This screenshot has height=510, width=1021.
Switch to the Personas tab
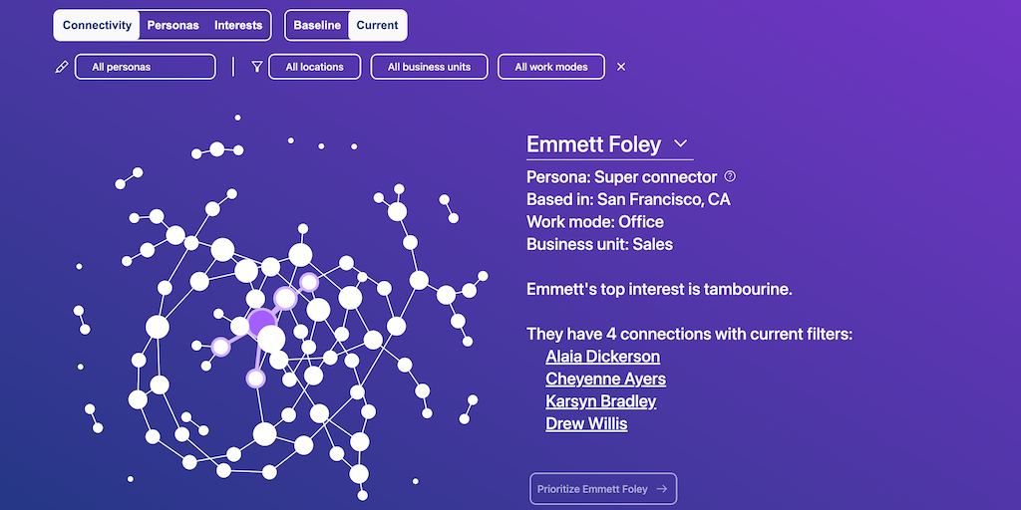point(172,25)
